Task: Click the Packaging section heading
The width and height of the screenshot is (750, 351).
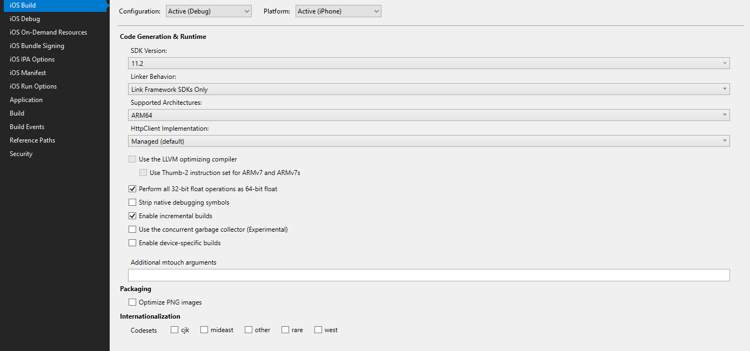Action: point(136,289)
